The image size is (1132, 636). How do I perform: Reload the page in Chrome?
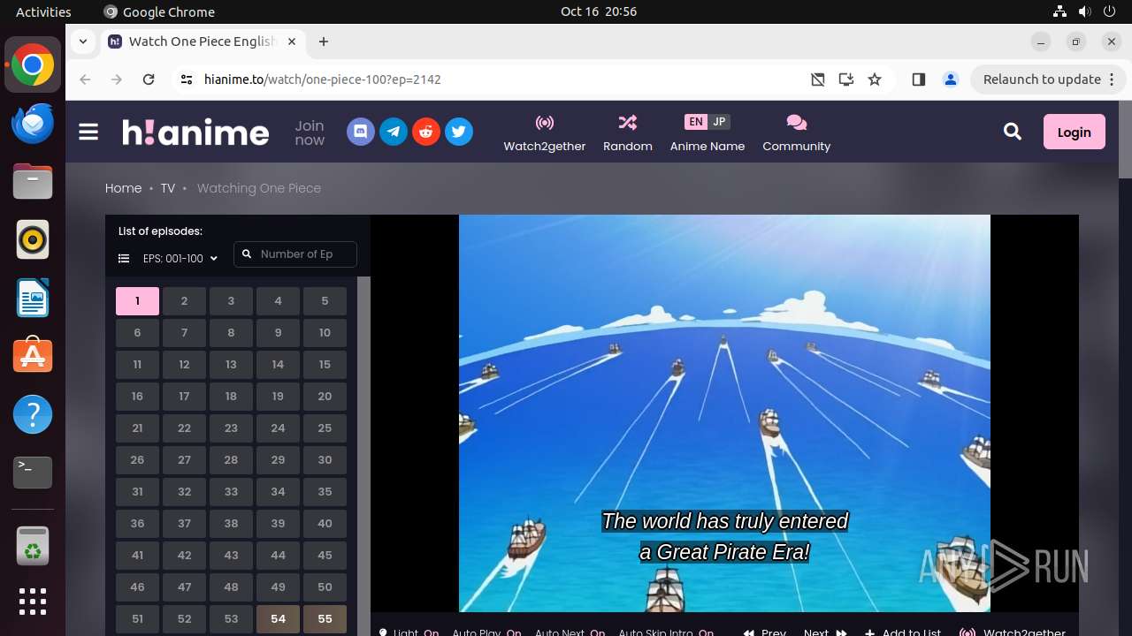(x=149, y=79)
